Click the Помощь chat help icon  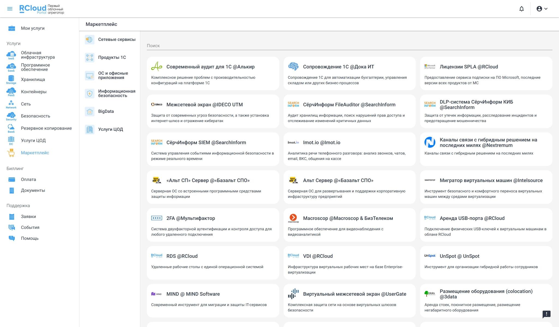[11, 238]
